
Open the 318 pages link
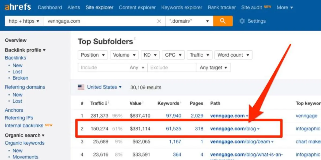[x=199, y=129]
